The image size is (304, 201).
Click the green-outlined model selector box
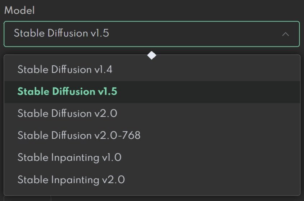click(x=151, y=34)
